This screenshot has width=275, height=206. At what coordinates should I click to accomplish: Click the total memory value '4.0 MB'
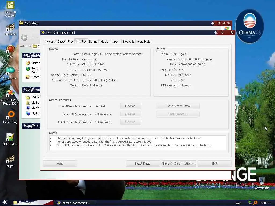coord(87,75)
